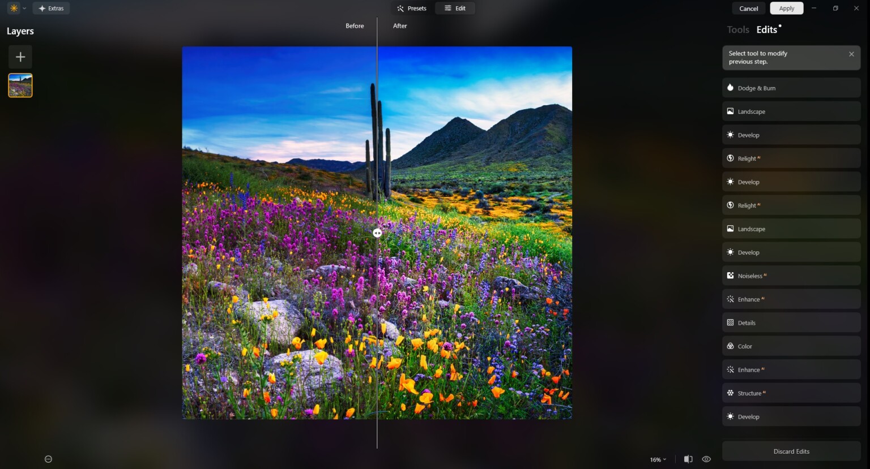Add a new layer with the plus button
This screenshot has height=469, width=870.
coord(20,57)
